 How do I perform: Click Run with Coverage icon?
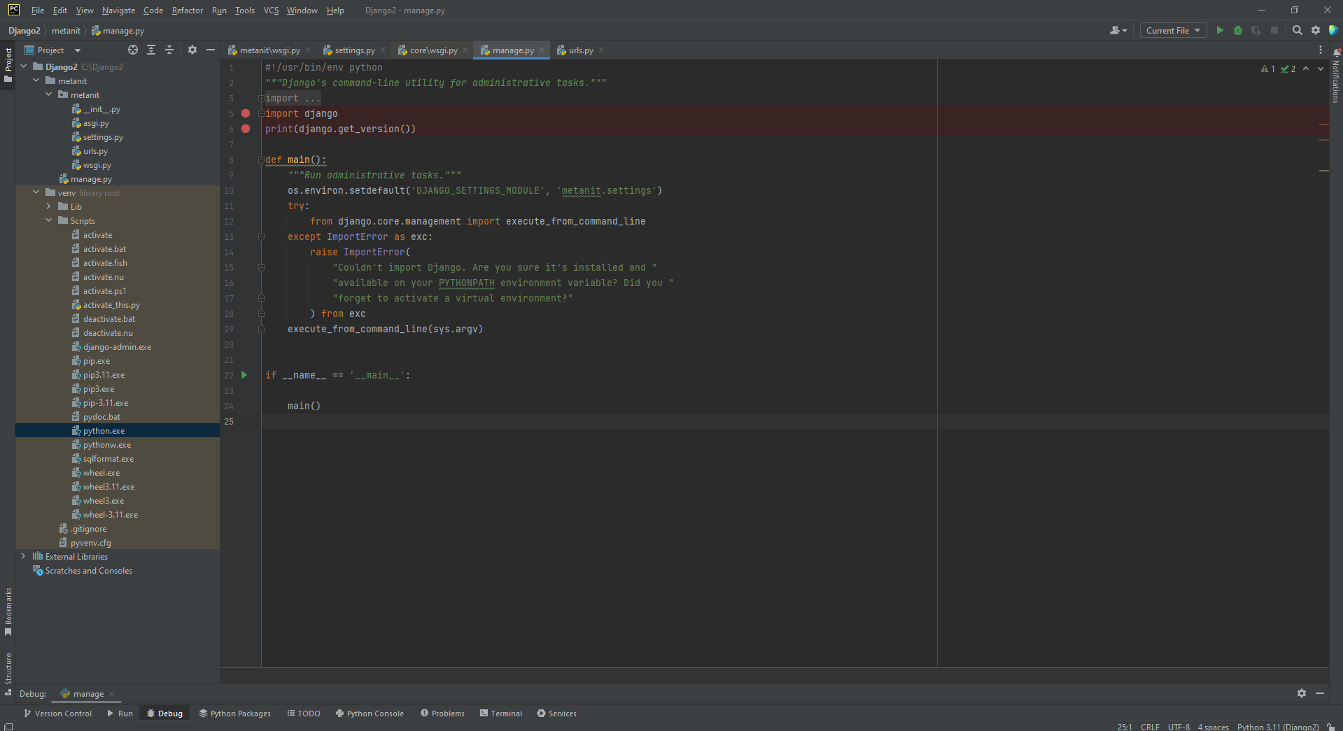[x=1256, y=30]
